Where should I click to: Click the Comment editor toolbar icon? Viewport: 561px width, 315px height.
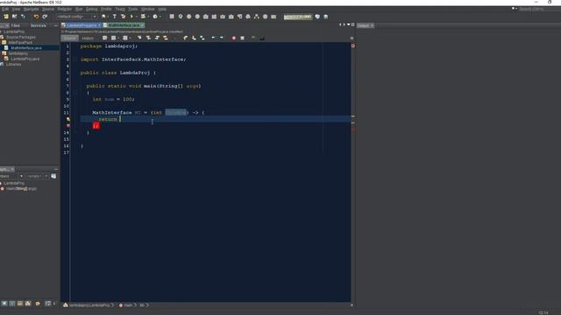pos(253,38)
